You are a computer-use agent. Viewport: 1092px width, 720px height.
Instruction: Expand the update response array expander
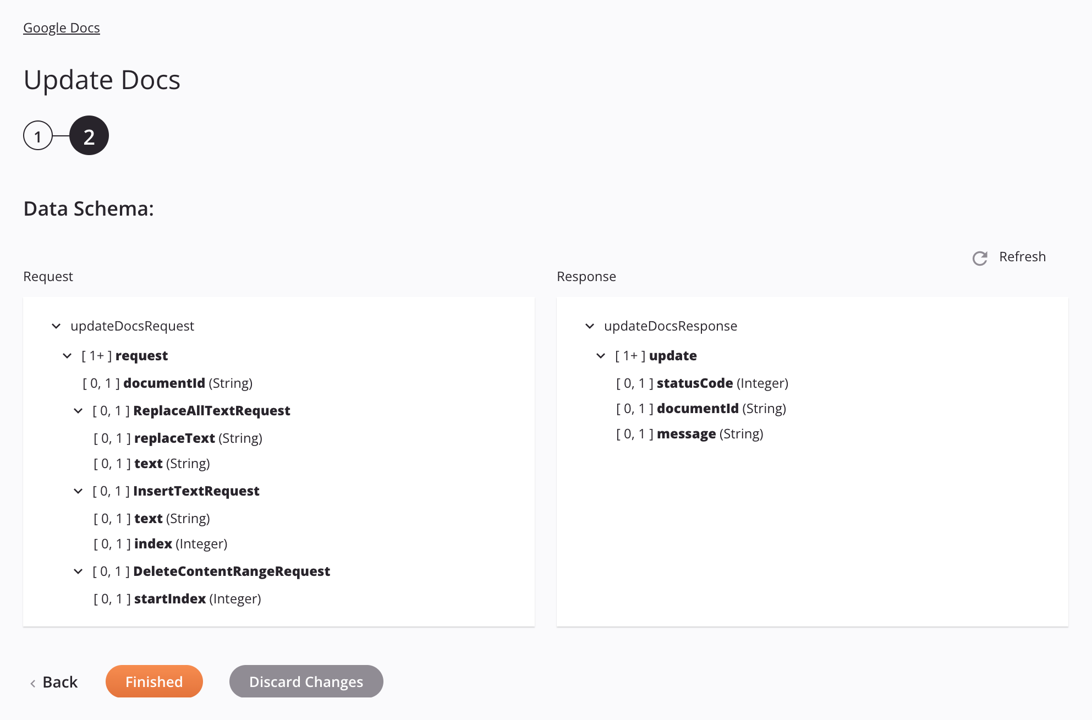(x=601, y=355)
